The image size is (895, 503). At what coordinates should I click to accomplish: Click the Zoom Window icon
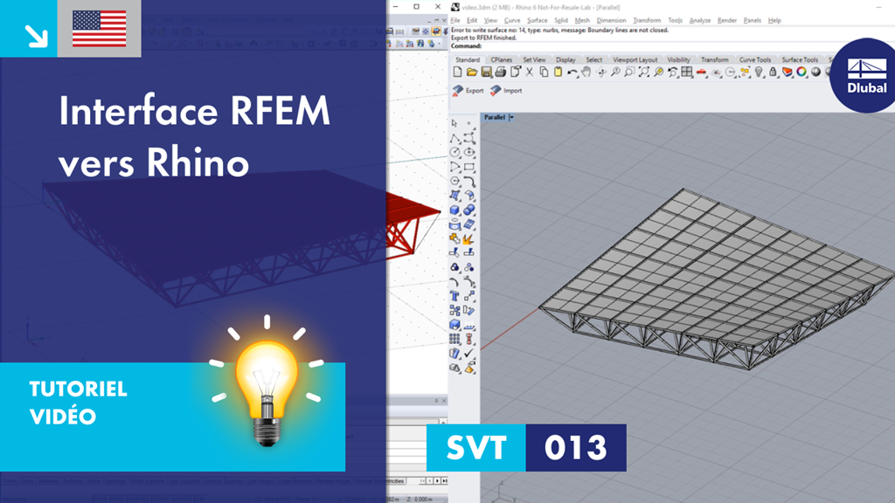pos(629,72)
